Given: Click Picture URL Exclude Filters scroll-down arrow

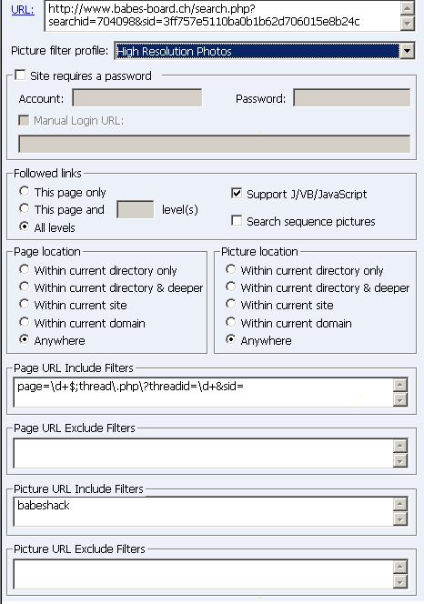Looking at the screenshot, I should pyautogui.click(x=400, y=581).
